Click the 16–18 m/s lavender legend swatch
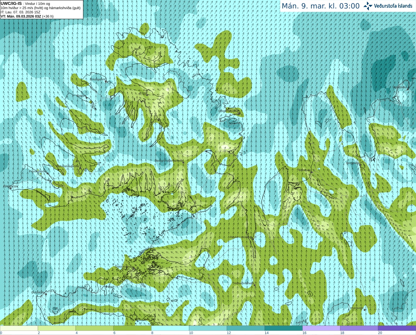Viewport: 416px width, 335px height. click(321, 328)
